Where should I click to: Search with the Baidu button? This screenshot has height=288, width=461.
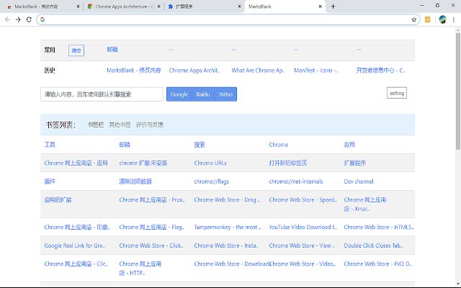point(203,94)
